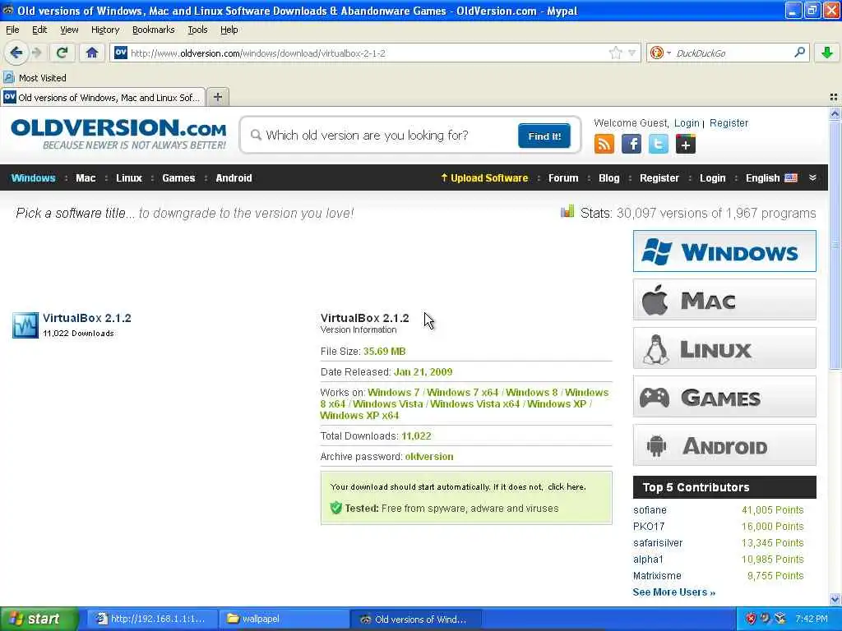Click the VirtualBox 2.1.2 program icon
The width and height of the screenshot is (842, 631).
tap(25, 325)
